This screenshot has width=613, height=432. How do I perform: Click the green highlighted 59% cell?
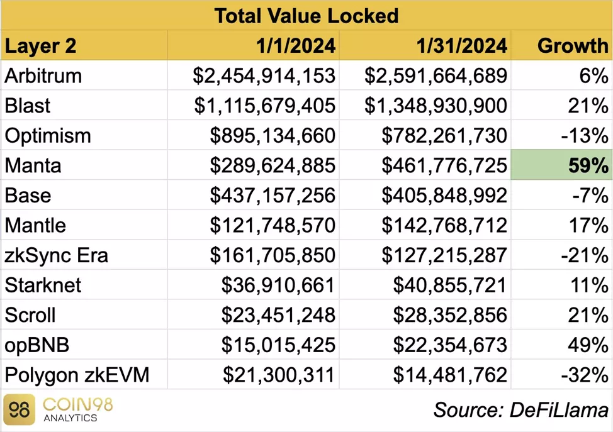point(560,166)
